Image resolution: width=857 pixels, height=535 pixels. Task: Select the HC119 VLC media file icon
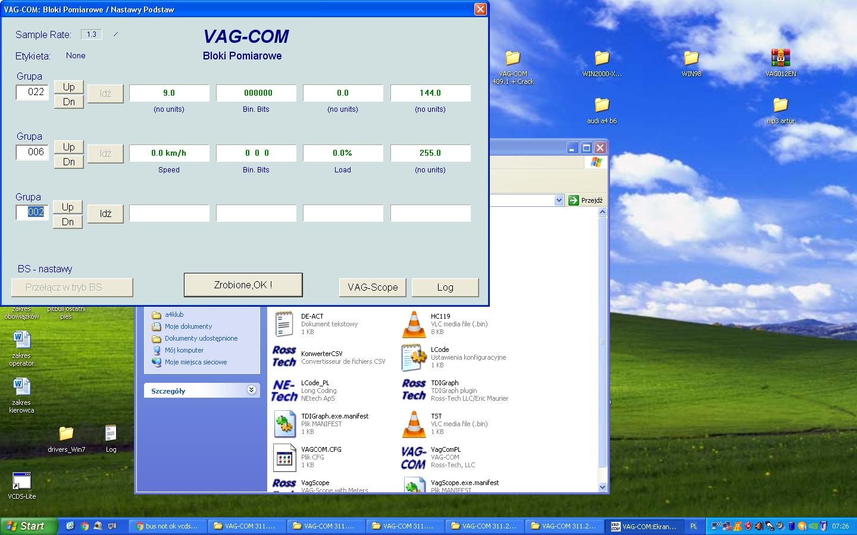point(414,324)
